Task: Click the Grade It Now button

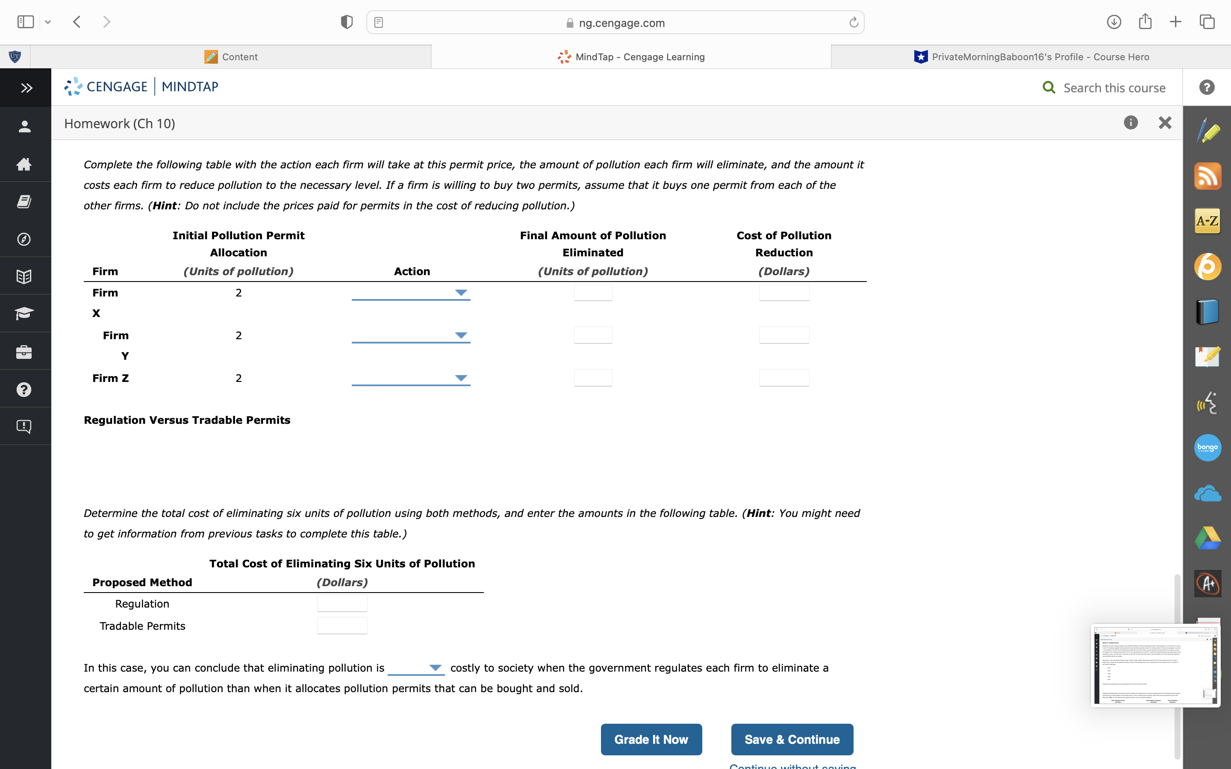Action: point(651,739)
